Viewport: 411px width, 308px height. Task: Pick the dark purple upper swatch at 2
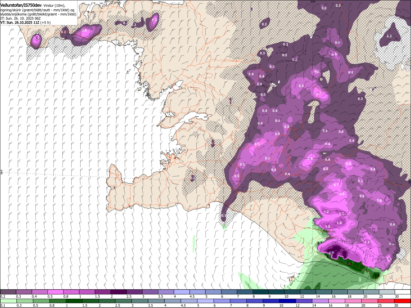[118, 292]
